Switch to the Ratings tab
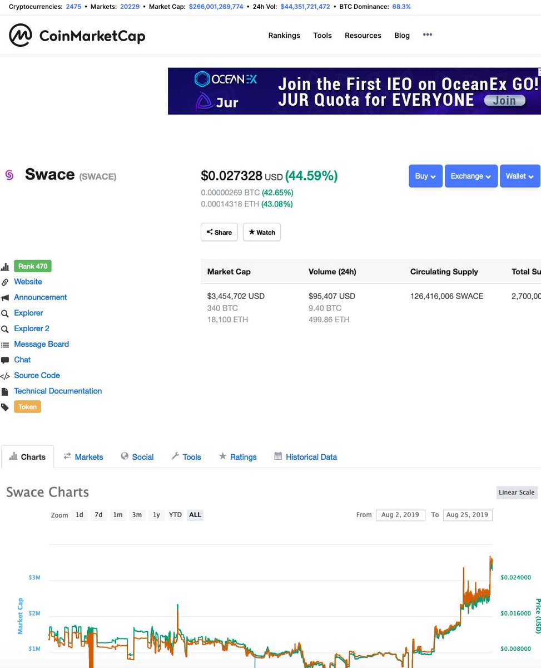This screenshot has height=668, width=541. pos(238,456)
